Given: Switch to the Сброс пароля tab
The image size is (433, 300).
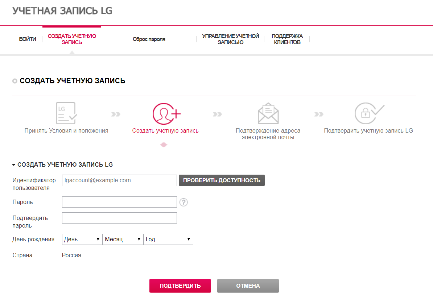Looking at the screenshot, I should coord(149,39).
